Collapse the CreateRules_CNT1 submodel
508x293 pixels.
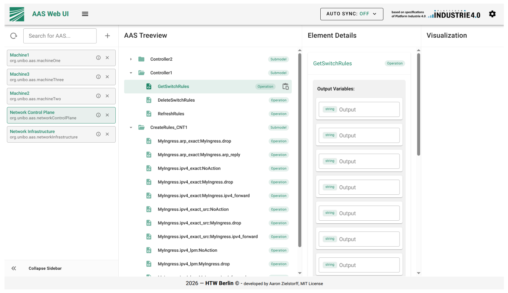tap(131, 127)
